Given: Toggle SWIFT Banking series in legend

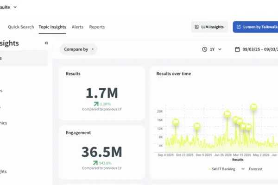Looking at the screenshot, I should [221, 169].
